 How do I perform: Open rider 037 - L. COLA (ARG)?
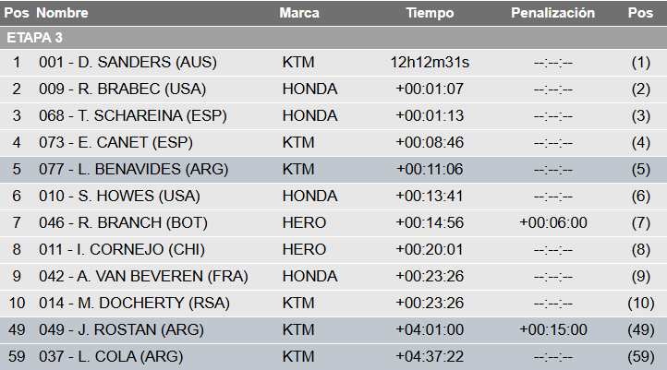coord(111,357)
